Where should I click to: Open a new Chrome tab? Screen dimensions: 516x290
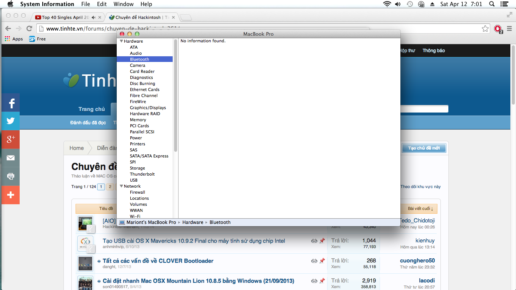186,17
